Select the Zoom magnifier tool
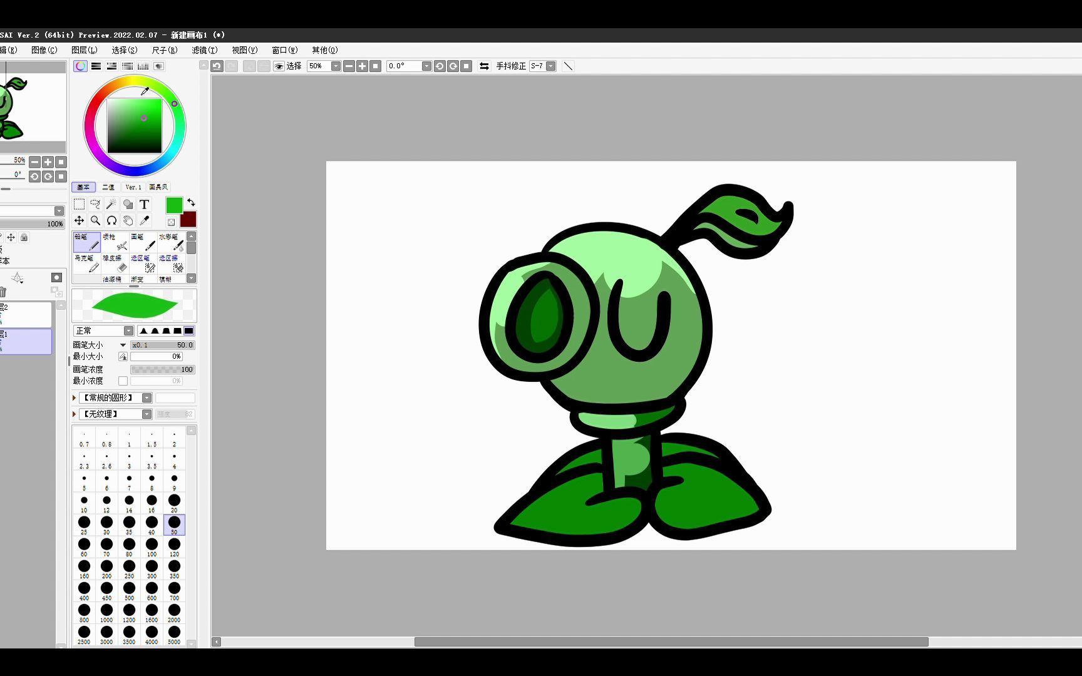This screenshot has width=1082, height=676. tap(95, 220)
